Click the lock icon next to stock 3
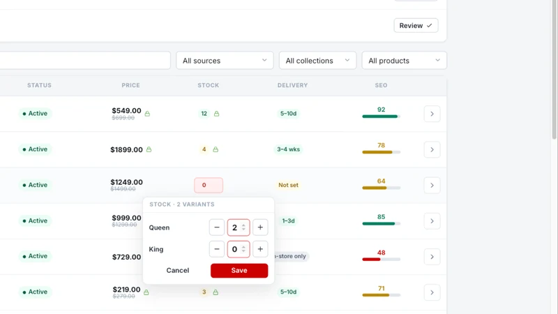The width and height of the screenshot is (558, 314). coord(216,292)
